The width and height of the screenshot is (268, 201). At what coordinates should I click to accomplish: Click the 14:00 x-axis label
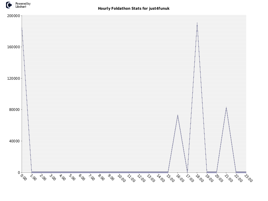pos(161,178)
